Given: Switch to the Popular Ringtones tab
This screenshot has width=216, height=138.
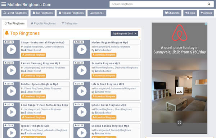Looking at the screenshot, I should tap(43, 23).
